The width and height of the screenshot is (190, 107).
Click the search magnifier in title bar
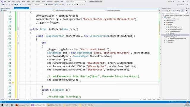85,1
